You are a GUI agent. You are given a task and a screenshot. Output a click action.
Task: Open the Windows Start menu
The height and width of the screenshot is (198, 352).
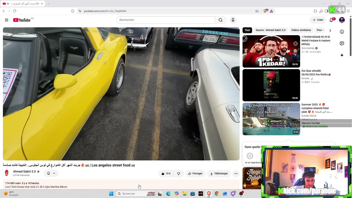pyautogui.click(x=111, y=194)
